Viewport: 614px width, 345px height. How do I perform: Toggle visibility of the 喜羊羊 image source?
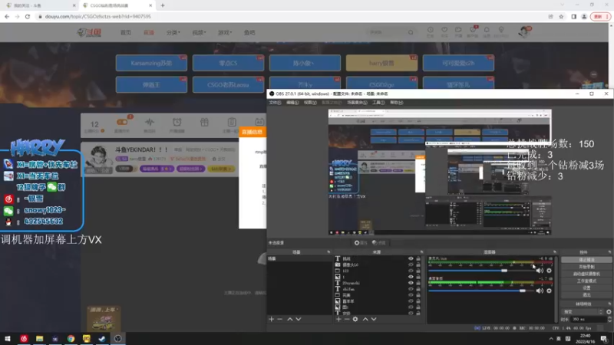coord(411,301)
